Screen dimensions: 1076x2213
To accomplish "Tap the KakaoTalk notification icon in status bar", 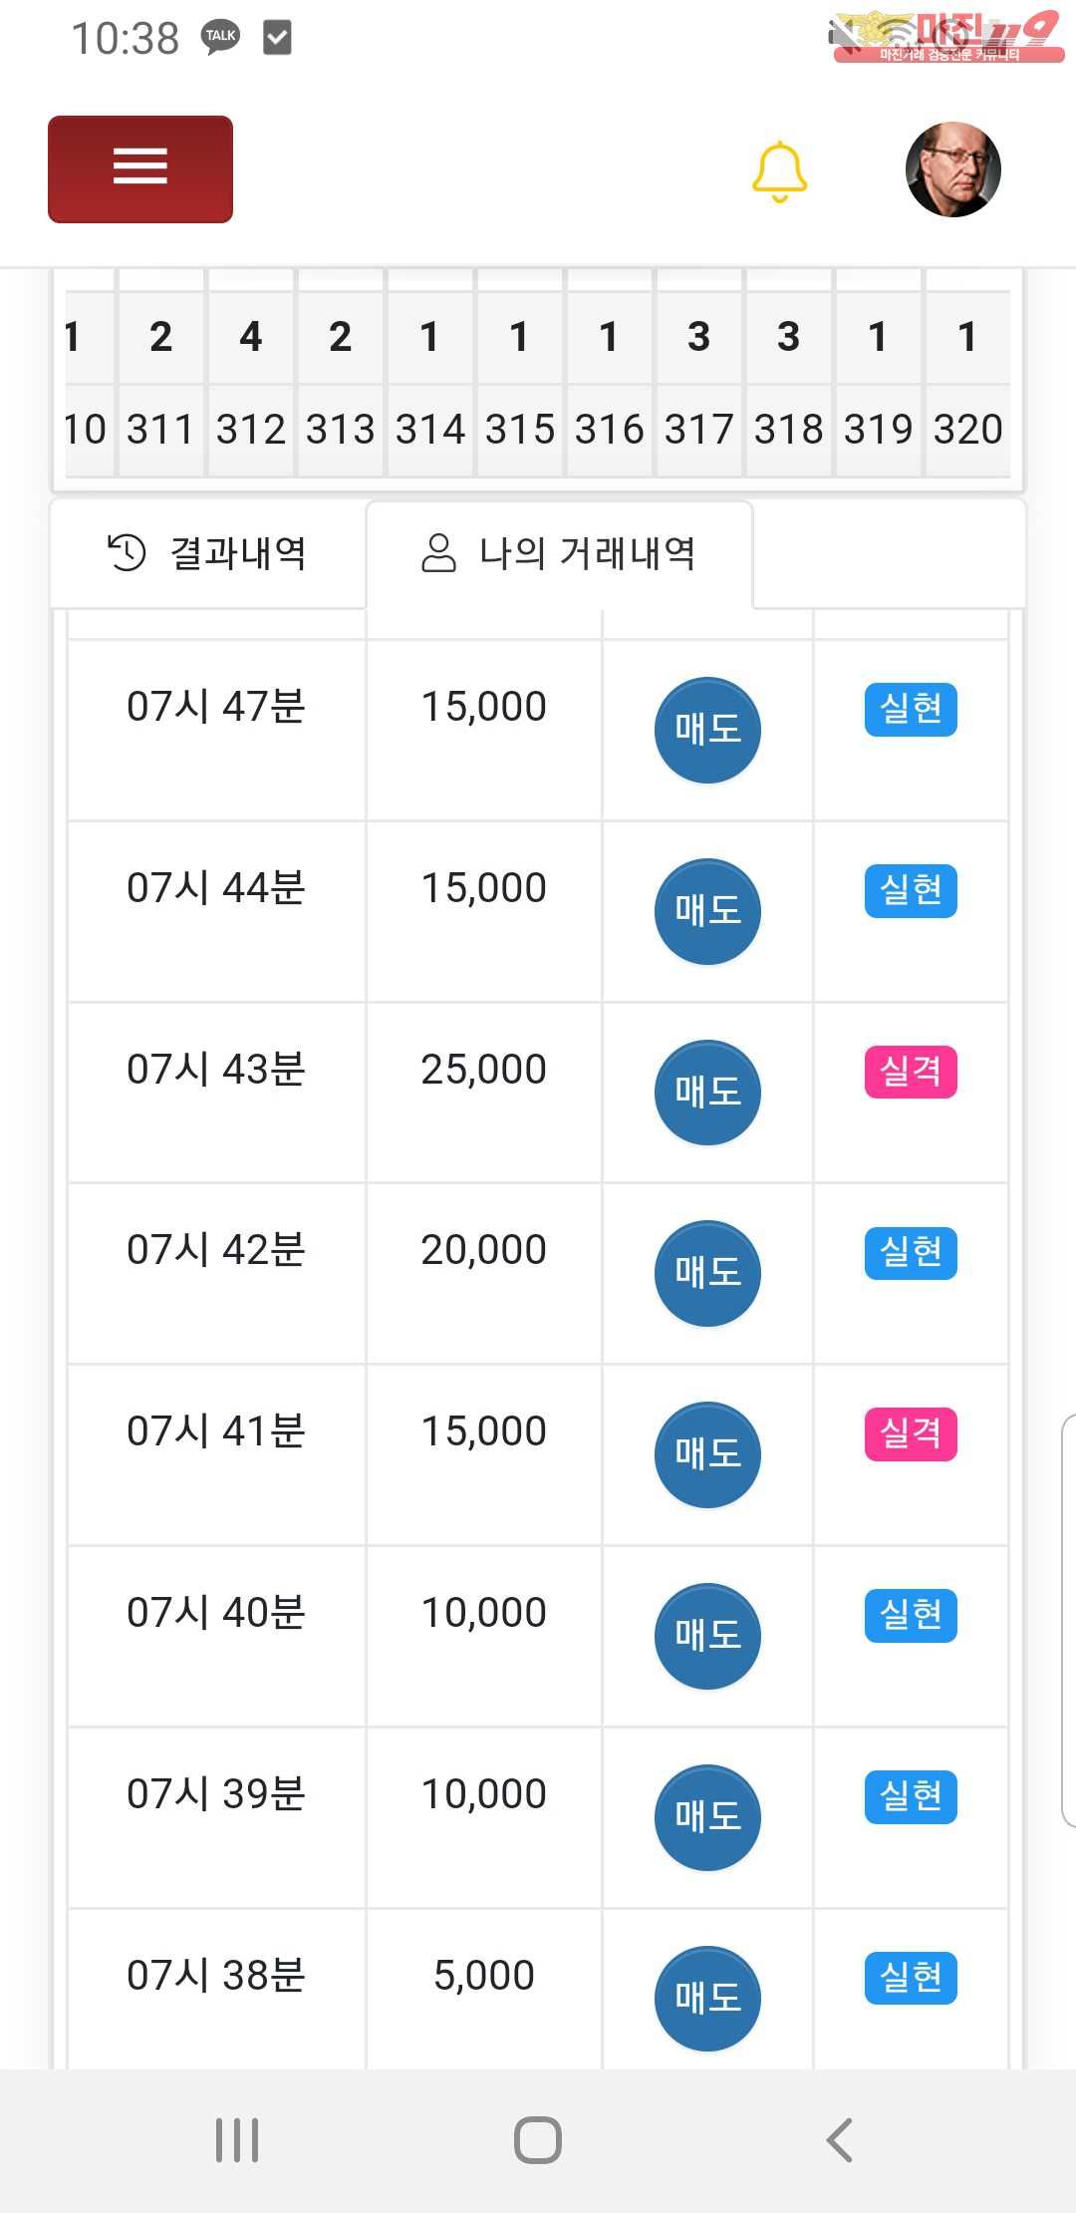I will coord(221,38).
